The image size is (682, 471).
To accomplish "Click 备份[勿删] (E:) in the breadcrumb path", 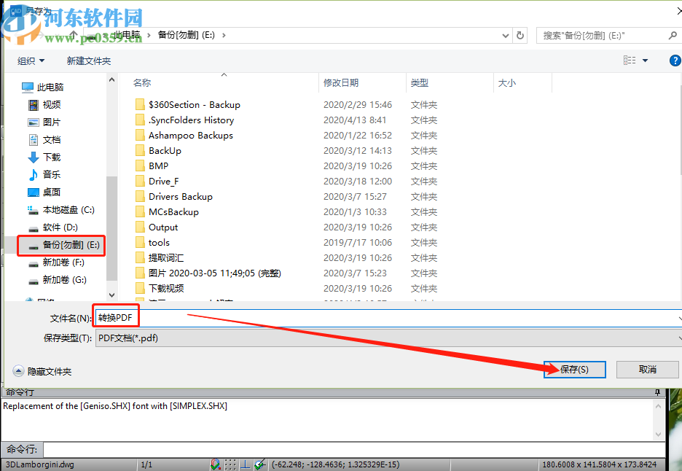I will tap(186, 35).
